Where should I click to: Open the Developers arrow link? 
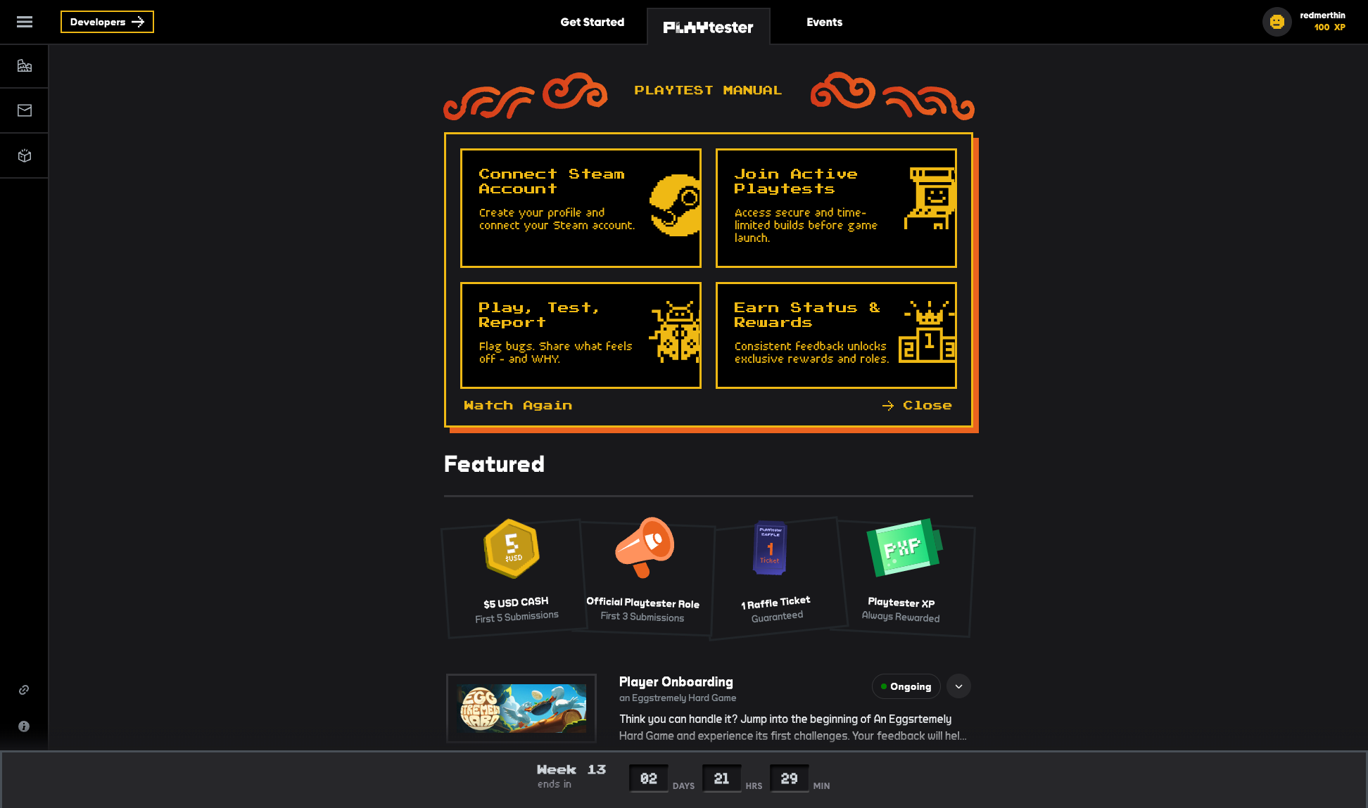107,22
